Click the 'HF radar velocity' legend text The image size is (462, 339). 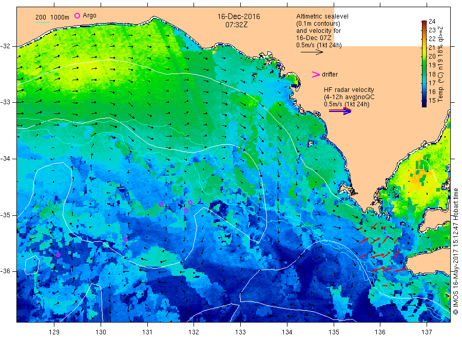click(x=349, y=89)
